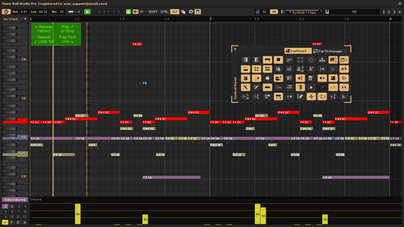This screenshot has width=404, height=227.
Task: Select the D tab under Note Columns
Action: tap(18, 222)
